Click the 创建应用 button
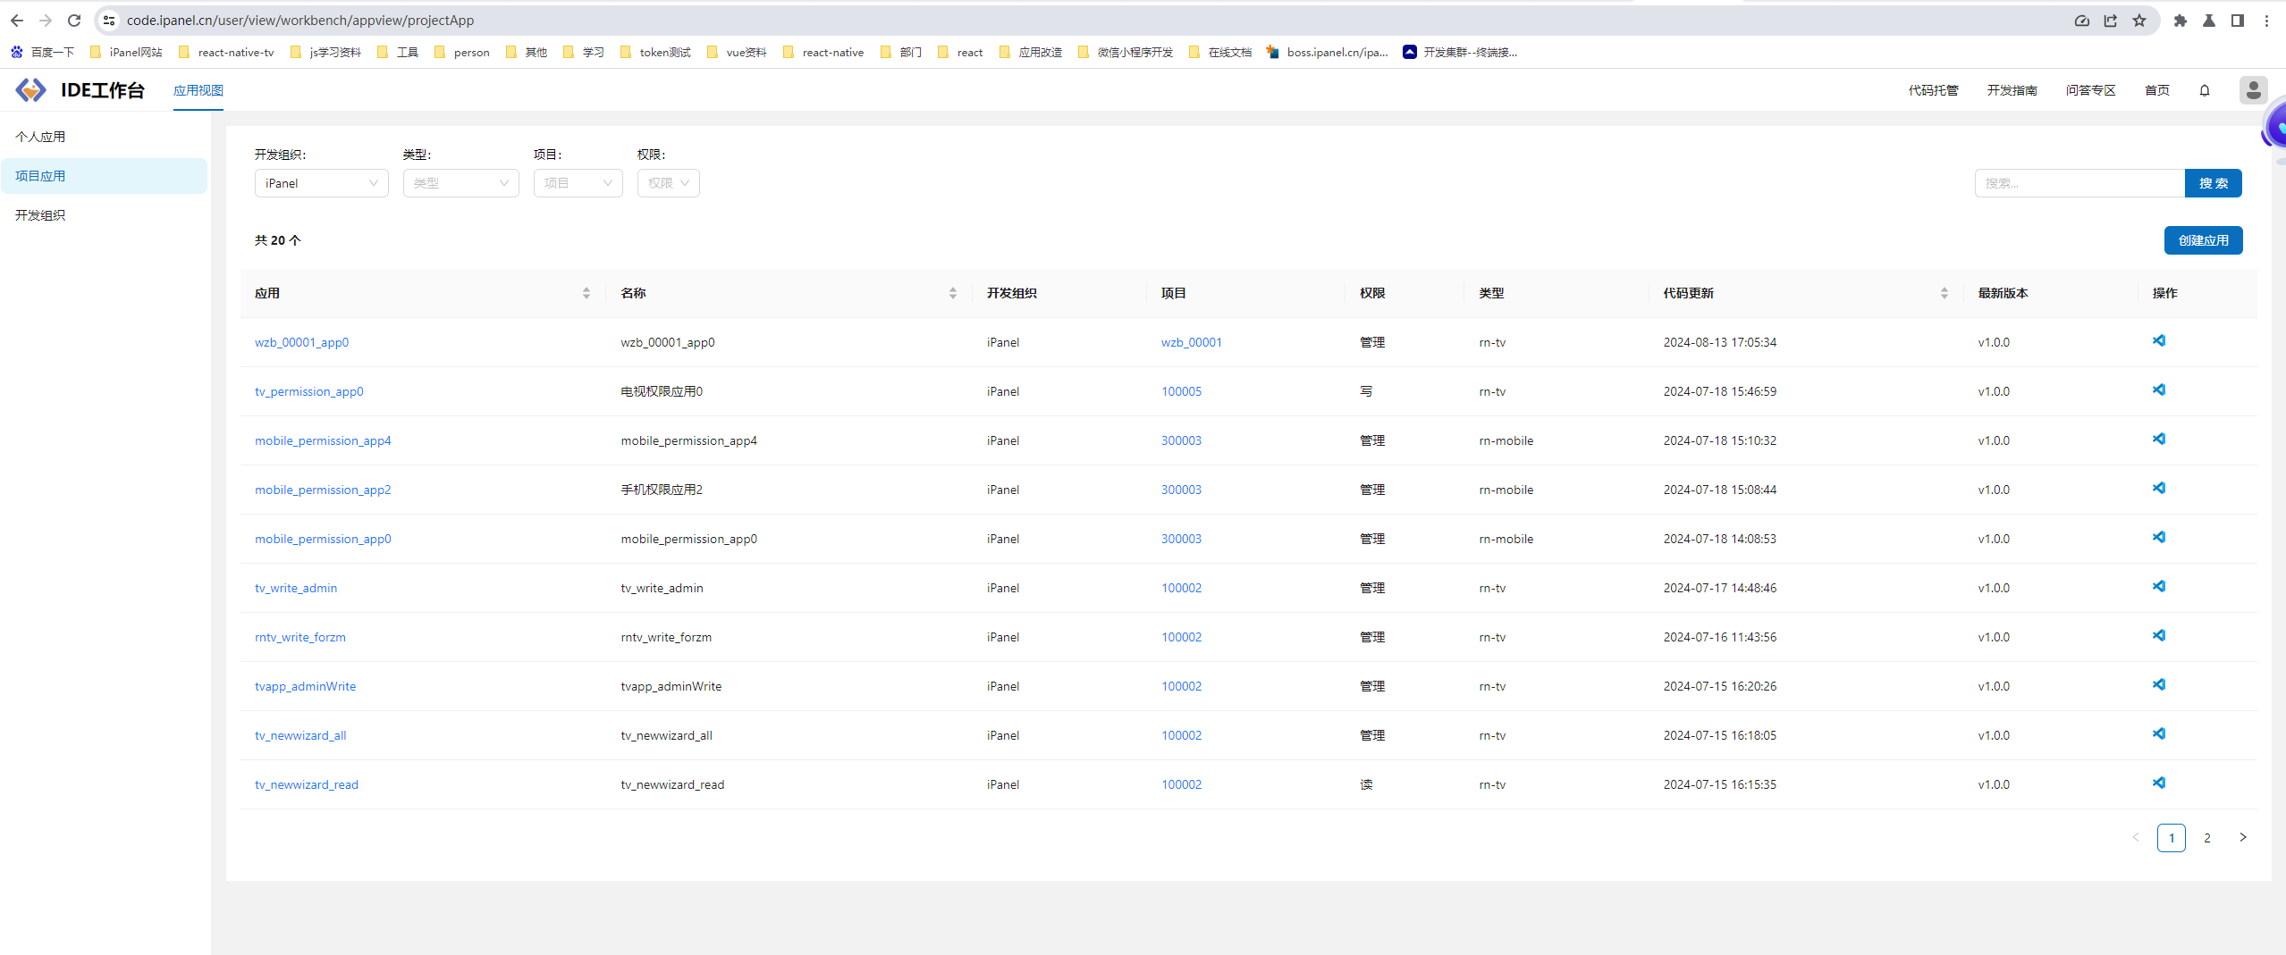The image size is (2286, 955). (x=2203, y=240)
